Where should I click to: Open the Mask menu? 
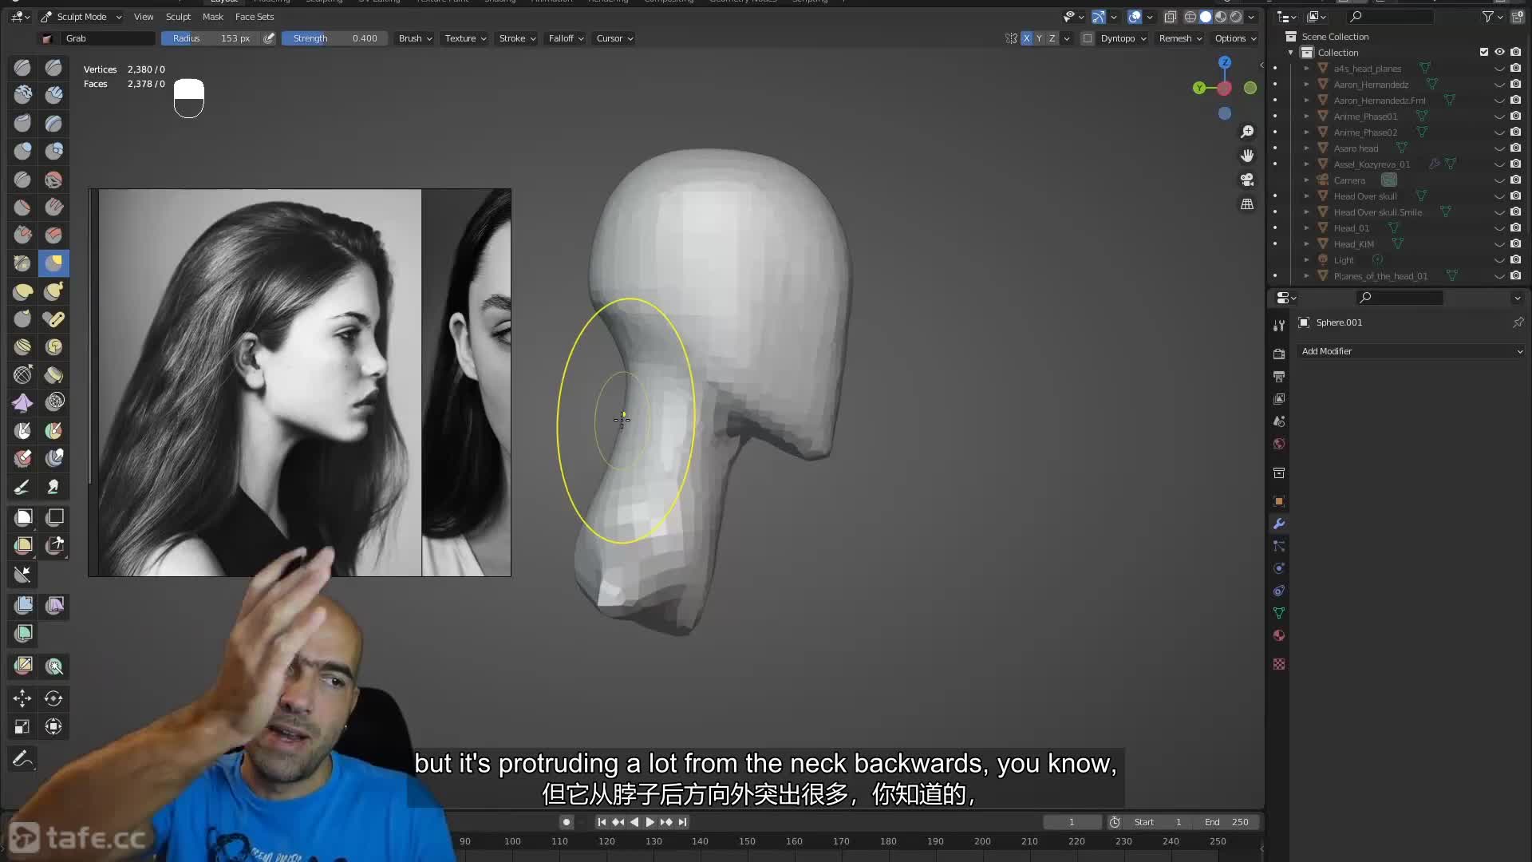[x=213, y=17]
